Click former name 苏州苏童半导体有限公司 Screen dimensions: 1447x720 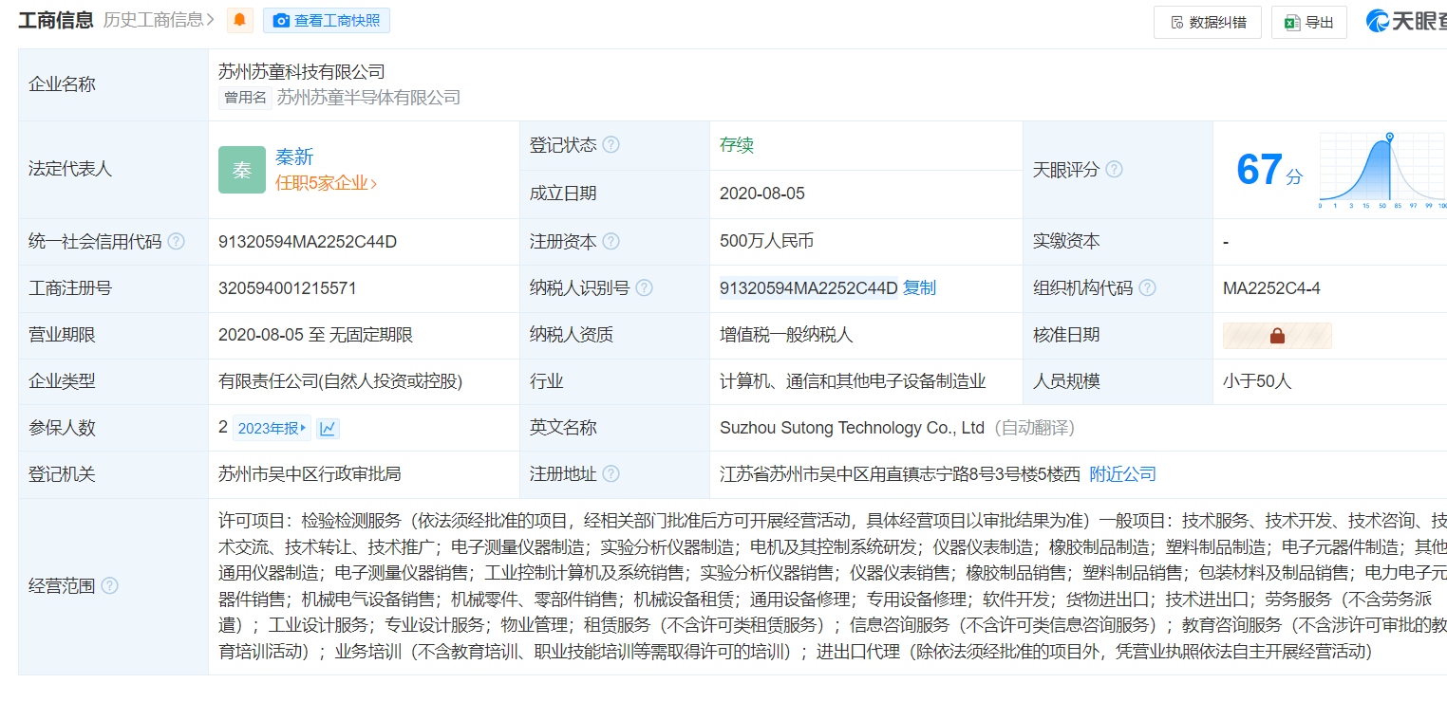368,98
